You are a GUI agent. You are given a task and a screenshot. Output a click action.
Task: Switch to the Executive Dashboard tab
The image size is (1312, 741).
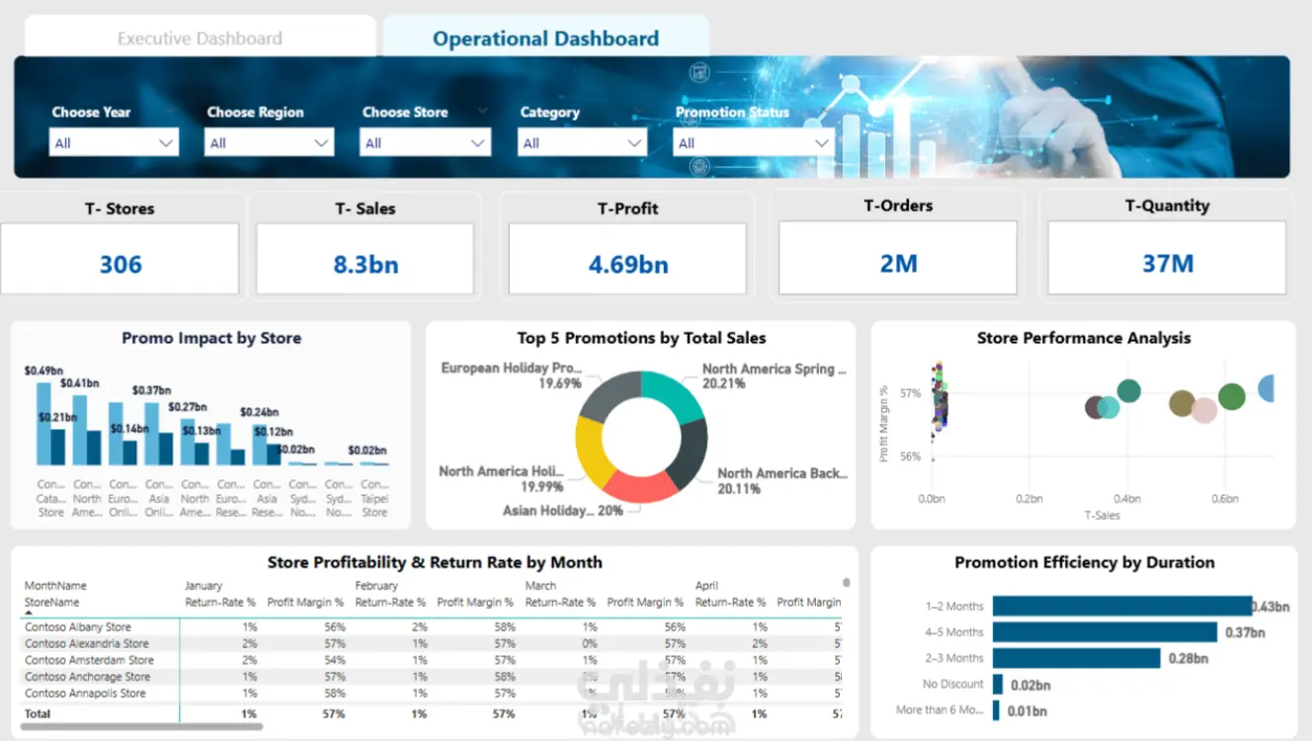click(x=200, y=39)
